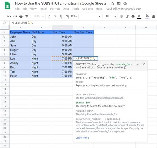Viewport: 157px width, 148px height.
Task: Open the File menu
Action: pyautogui.click(x=17, y=9)
